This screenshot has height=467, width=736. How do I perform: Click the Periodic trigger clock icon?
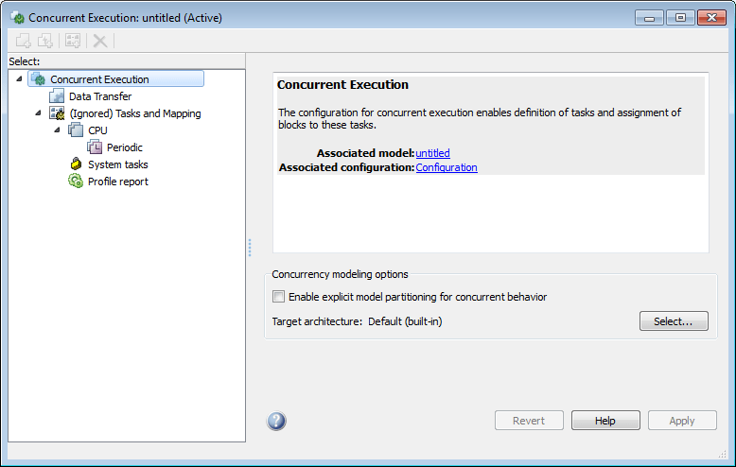pyautogui.click(x=95, y=147)
